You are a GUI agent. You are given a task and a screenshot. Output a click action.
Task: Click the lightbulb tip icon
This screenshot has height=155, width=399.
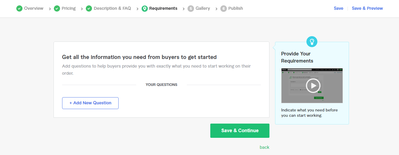(x=312, y=42)
